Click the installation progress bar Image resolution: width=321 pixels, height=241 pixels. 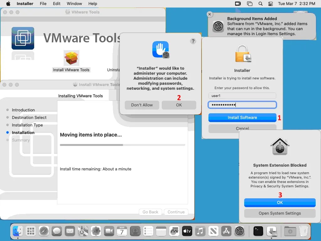(x=123, y=145)
